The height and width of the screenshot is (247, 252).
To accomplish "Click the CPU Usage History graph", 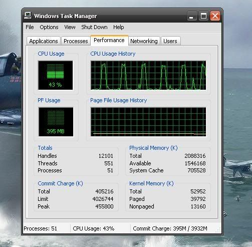I will click(148, 75).
